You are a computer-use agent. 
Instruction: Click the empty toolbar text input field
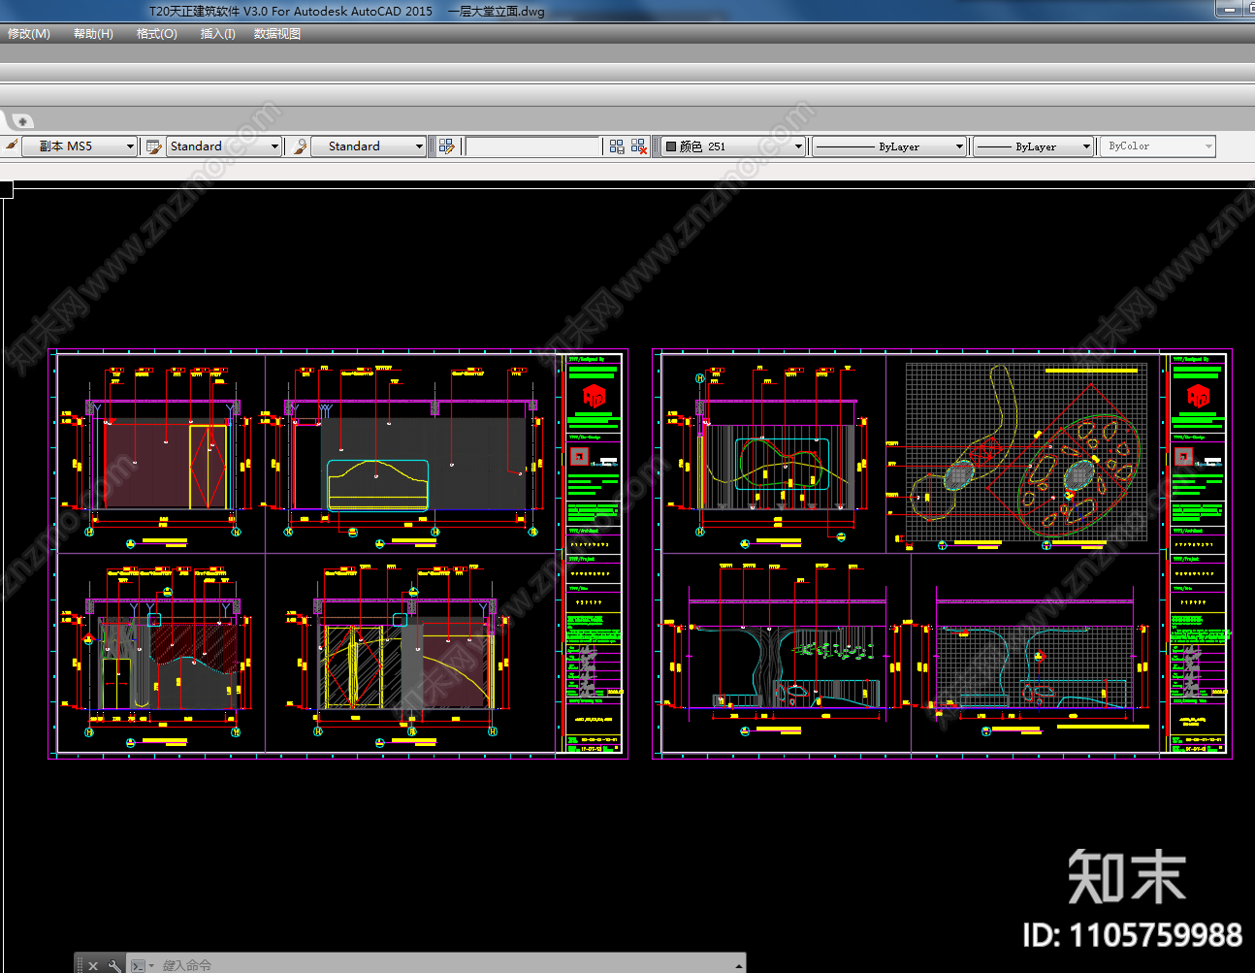pos(533,146)
